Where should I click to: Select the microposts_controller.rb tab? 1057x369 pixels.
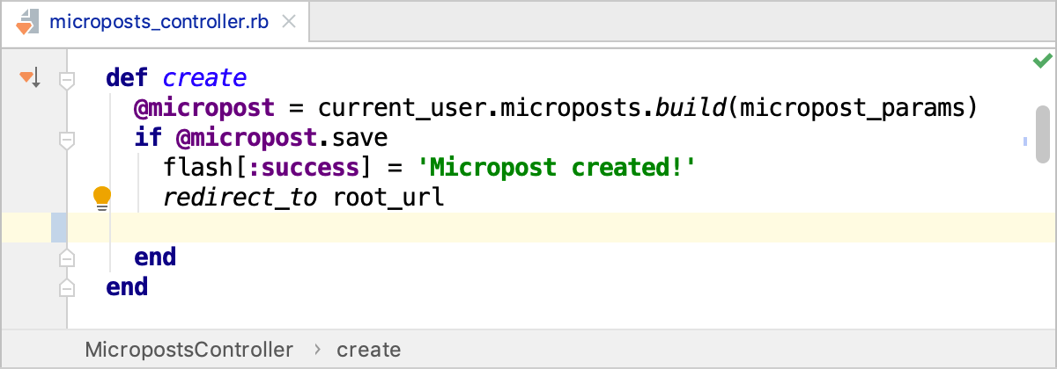[x=160, y=22]
